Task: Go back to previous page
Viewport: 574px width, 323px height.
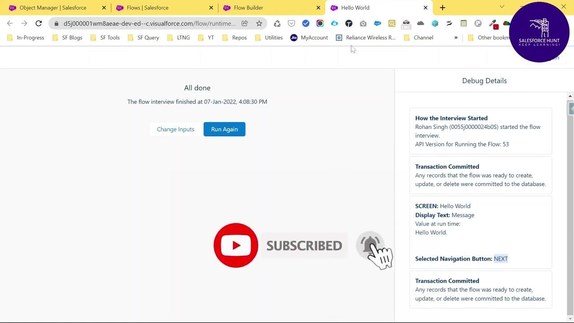Action: click(x=10, y=23)
